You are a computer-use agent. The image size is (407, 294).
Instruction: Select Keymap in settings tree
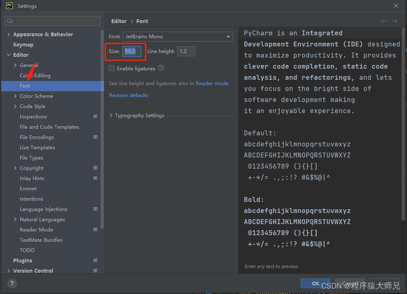pos(23,44)
